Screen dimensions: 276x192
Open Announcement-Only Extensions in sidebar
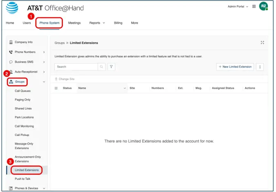(x=28, y=159)
